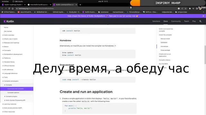
Task: Close the How kotlin build source tab
Action: (x=51, y=5)
